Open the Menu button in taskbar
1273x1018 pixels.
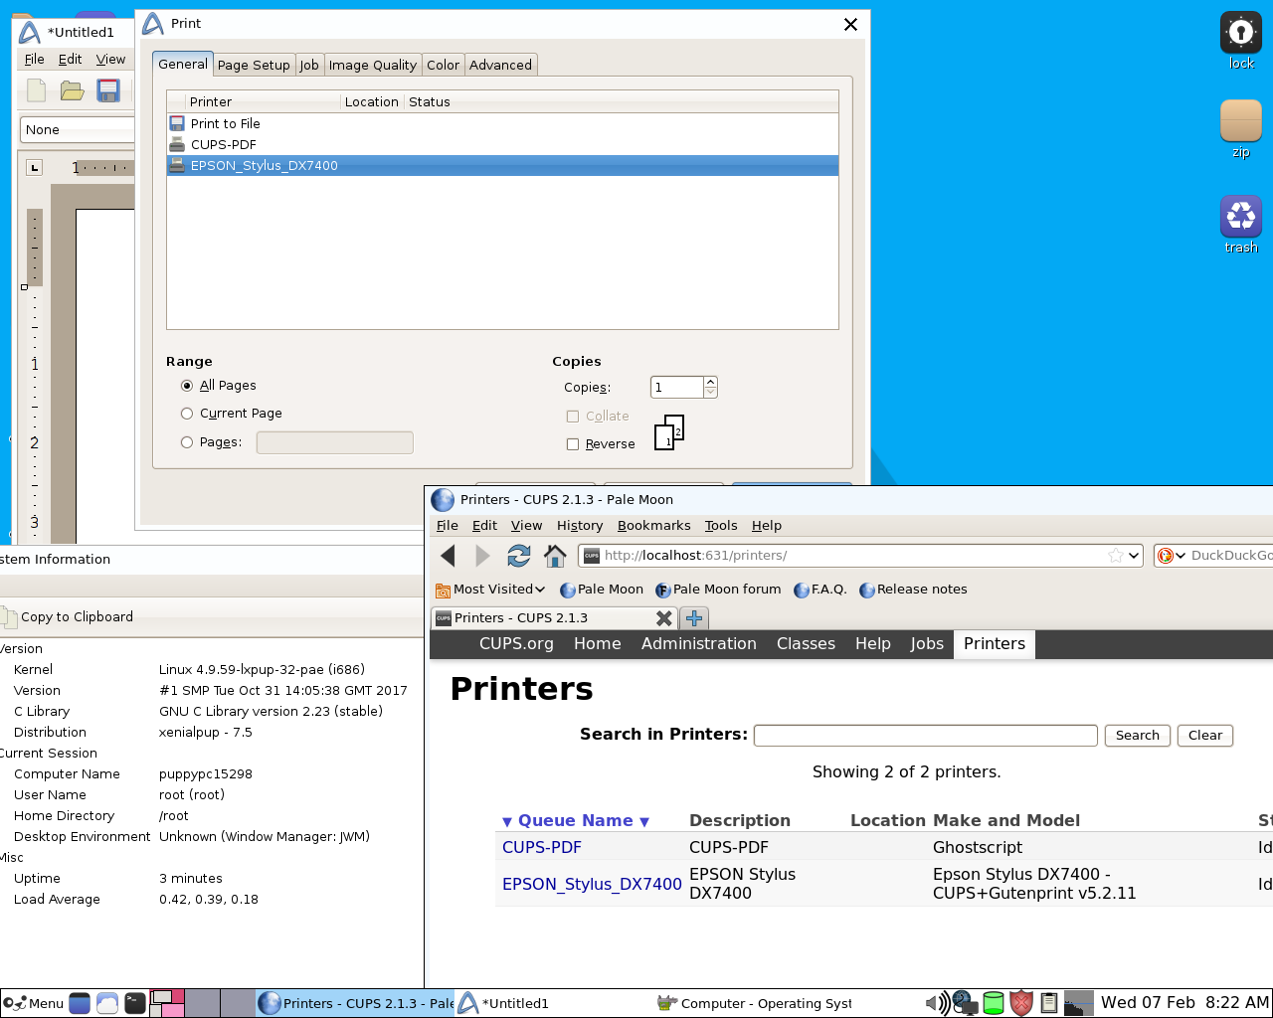click(33, 1003)
